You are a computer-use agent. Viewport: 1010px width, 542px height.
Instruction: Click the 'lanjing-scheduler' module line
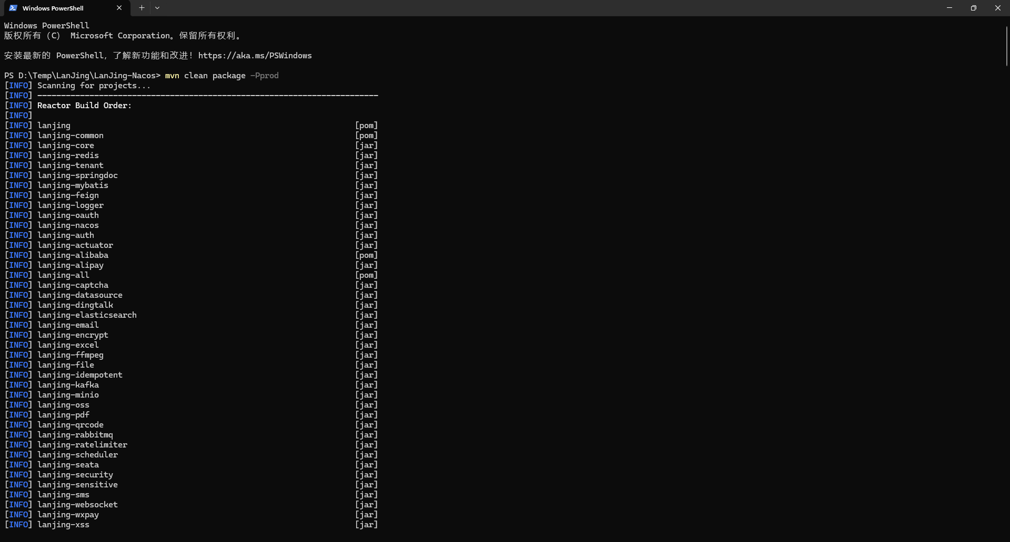pyautogui.click(x=77, y=455)
